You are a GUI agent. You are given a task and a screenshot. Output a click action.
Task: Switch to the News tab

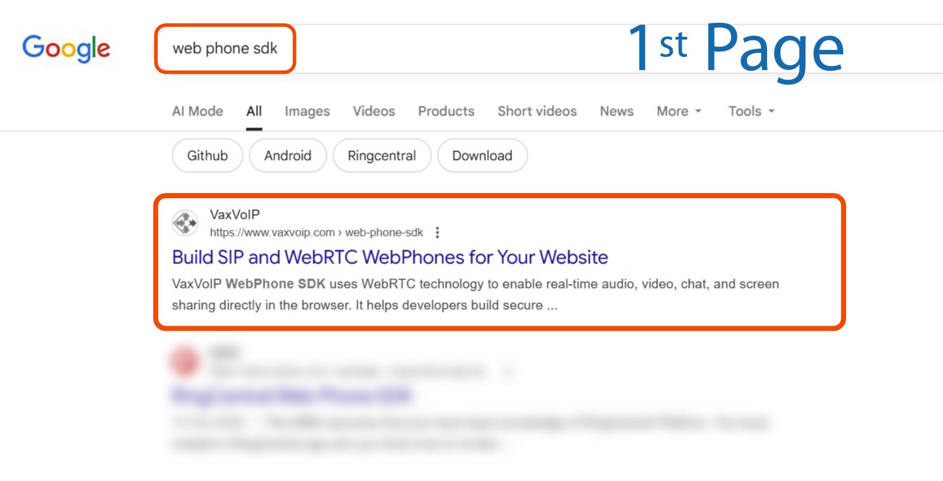click(x=616, y=111)
